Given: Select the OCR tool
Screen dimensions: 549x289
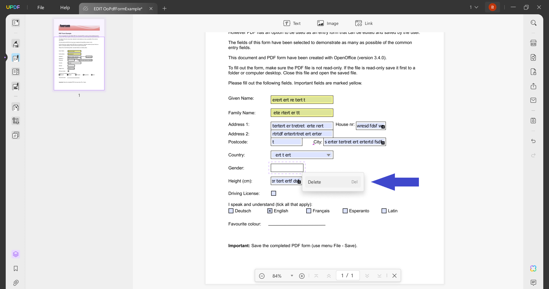Looking at the screenshot, I should point(534,43).
